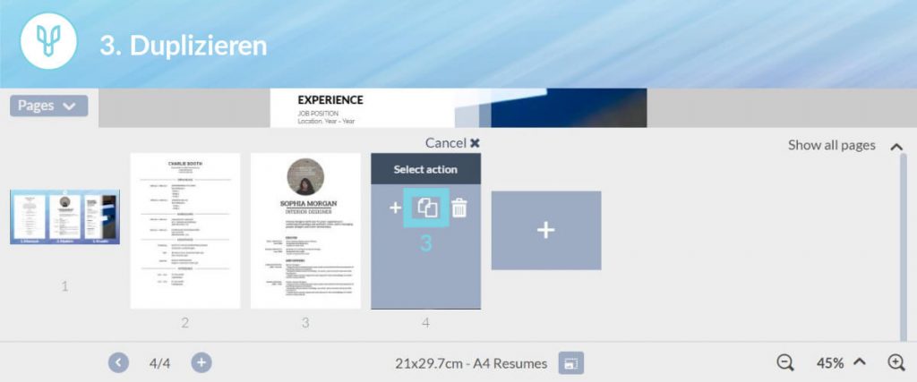
Task: Select the Sophia Morgan page 3 thumbnail
Action: tap(305, 231)
